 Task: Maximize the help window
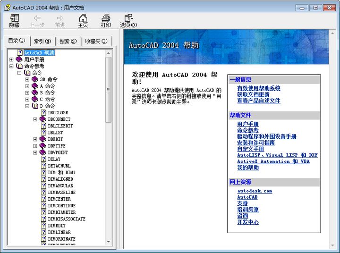pos(315,8)
